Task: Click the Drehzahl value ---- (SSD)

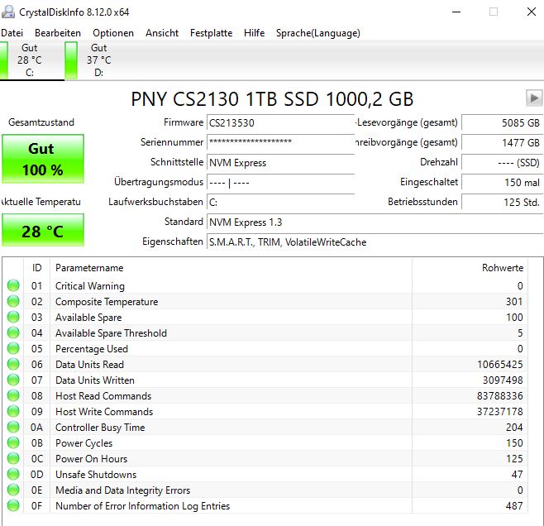Action: (x=502, y=162)
